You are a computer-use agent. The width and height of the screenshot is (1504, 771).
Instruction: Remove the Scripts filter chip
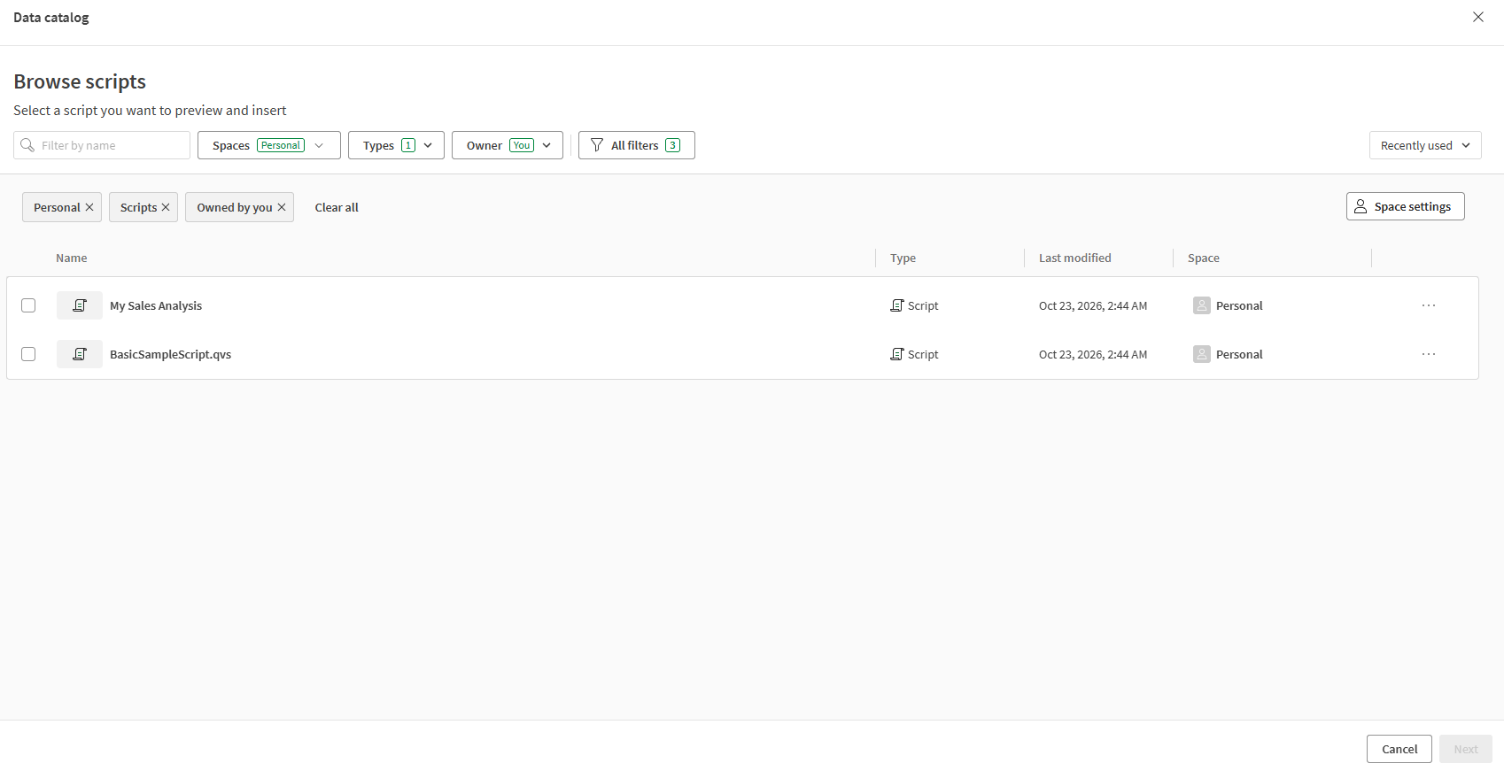click(x=166, y=207)
